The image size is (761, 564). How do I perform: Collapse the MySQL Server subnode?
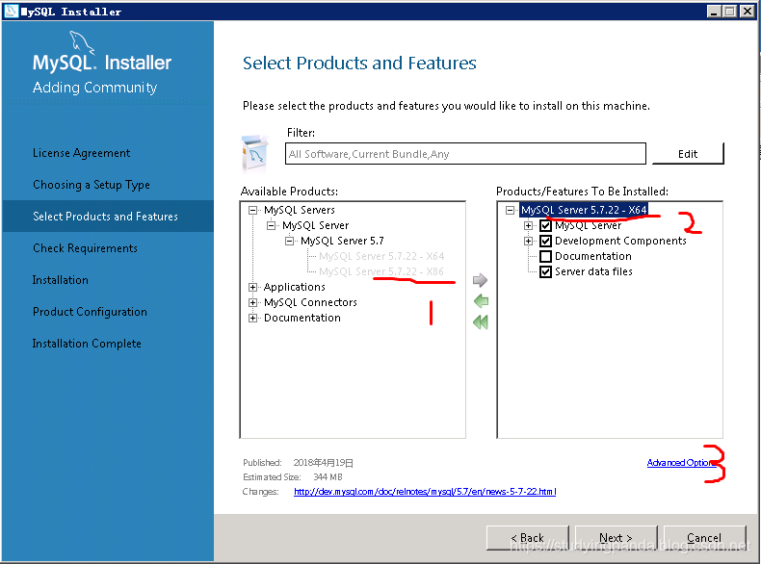tap(271, 225)
